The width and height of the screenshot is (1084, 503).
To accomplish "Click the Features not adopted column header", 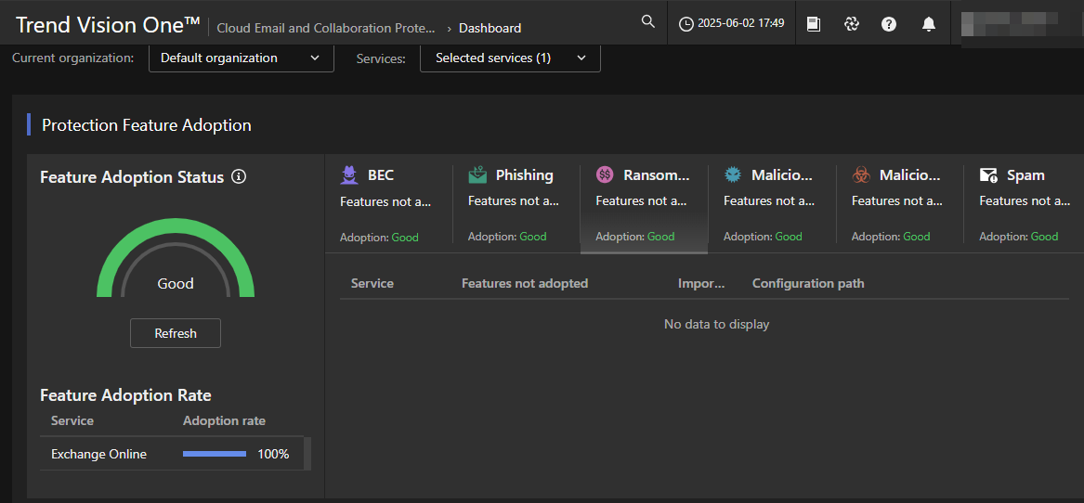I will [525, 283].
